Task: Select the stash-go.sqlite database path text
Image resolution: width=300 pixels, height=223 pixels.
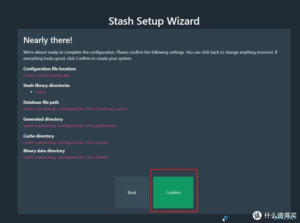Action: [75, 109]
